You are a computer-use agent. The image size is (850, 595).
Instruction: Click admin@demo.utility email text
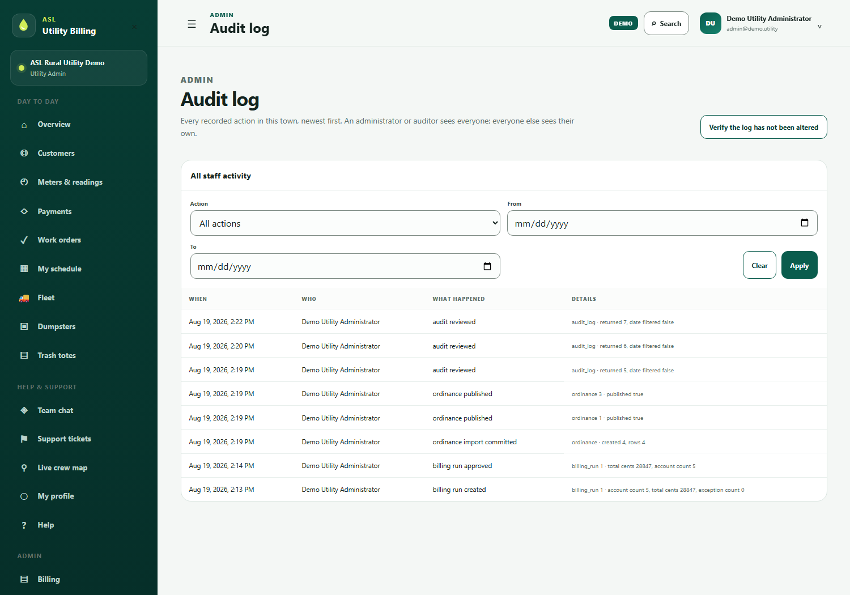pyautogui.click(x=752, y=29)
